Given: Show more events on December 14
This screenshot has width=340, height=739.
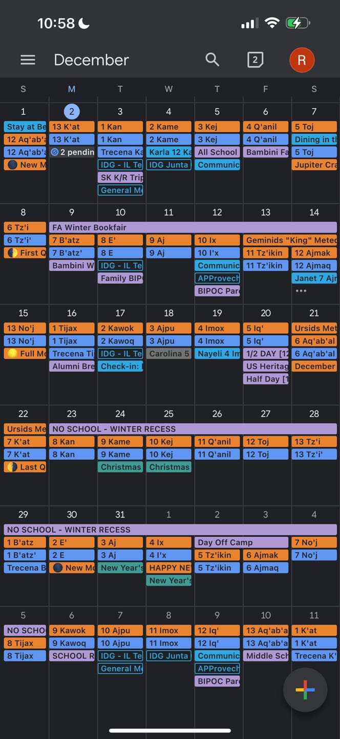Looking at the screenshot, I should (x=301, y=291).
